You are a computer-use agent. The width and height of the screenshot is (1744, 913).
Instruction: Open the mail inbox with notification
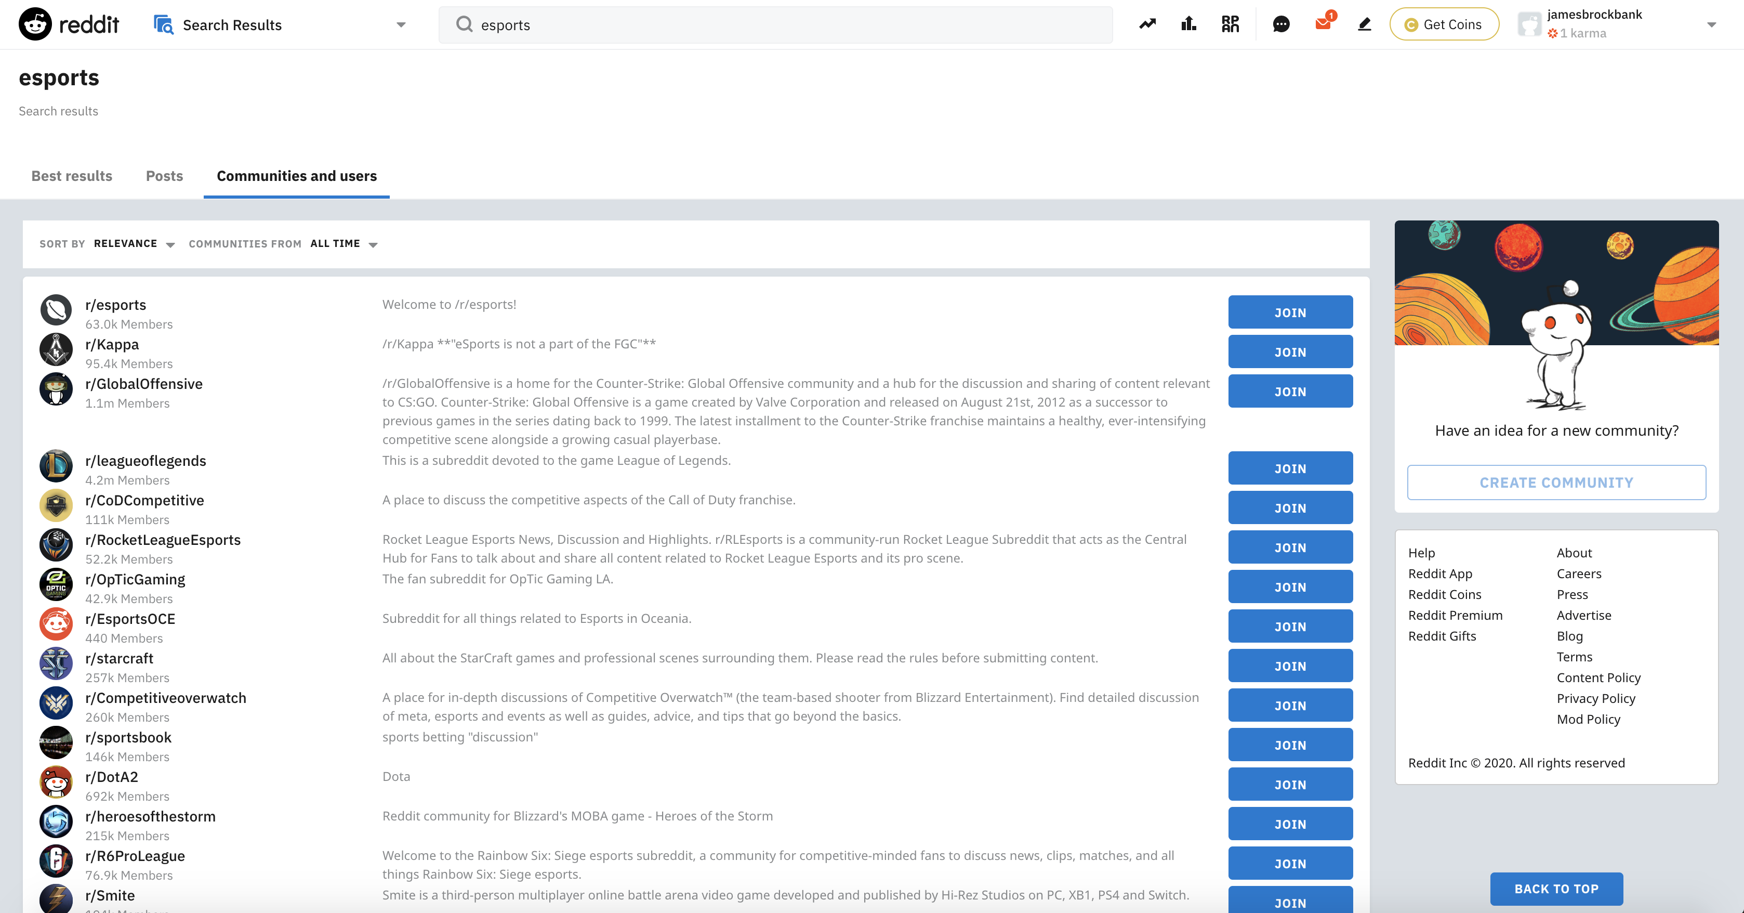(x=1323, y=24)
